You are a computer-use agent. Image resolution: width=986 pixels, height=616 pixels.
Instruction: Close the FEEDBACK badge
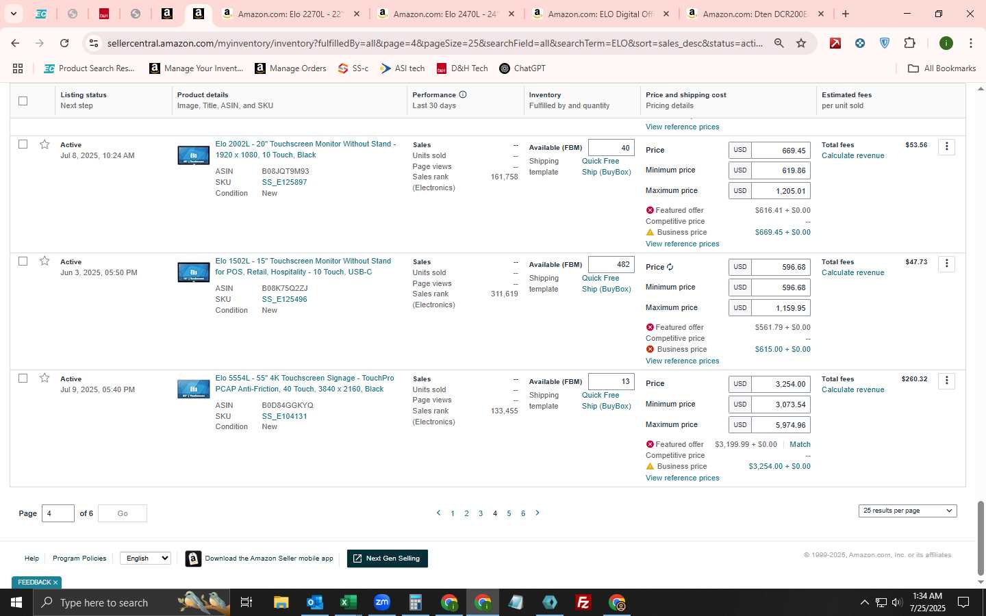click(x=55, y=582)
